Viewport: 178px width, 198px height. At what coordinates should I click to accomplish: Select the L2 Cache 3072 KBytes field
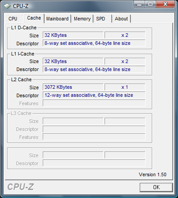click(x=73, y=87)
